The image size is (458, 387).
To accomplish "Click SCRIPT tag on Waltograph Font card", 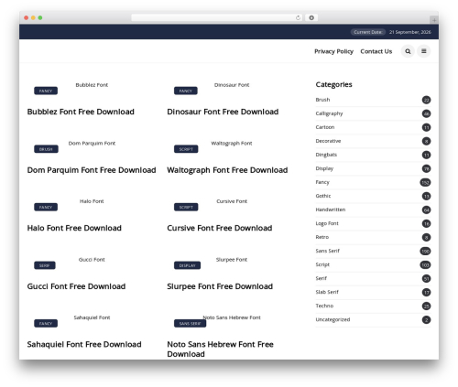I will pos(186,149).
